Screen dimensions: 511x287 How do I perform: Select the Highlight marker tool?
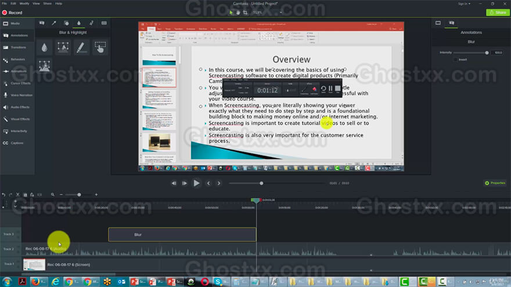coord(81,48)
